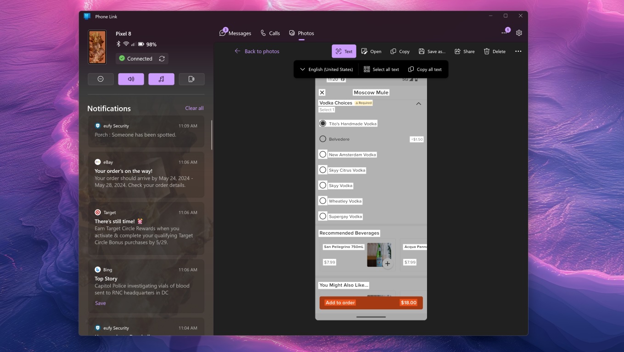Click the Delete photo icon

[495, 51]
